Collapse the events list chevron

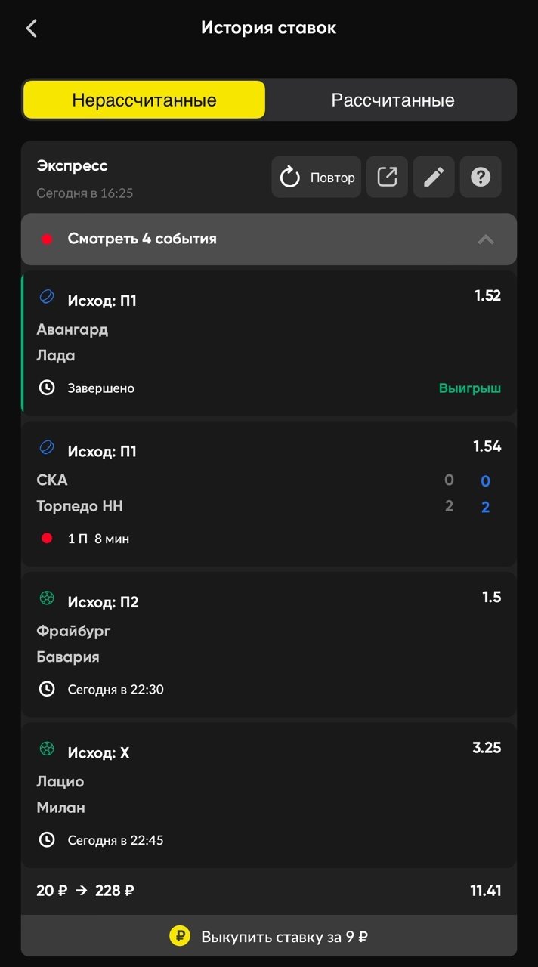click(x=486, y=239)
